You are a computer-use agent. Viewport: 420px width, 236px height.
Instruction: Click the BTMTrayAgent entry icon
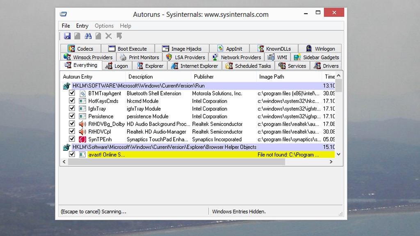pyautogui.click(x=82, y=93)
